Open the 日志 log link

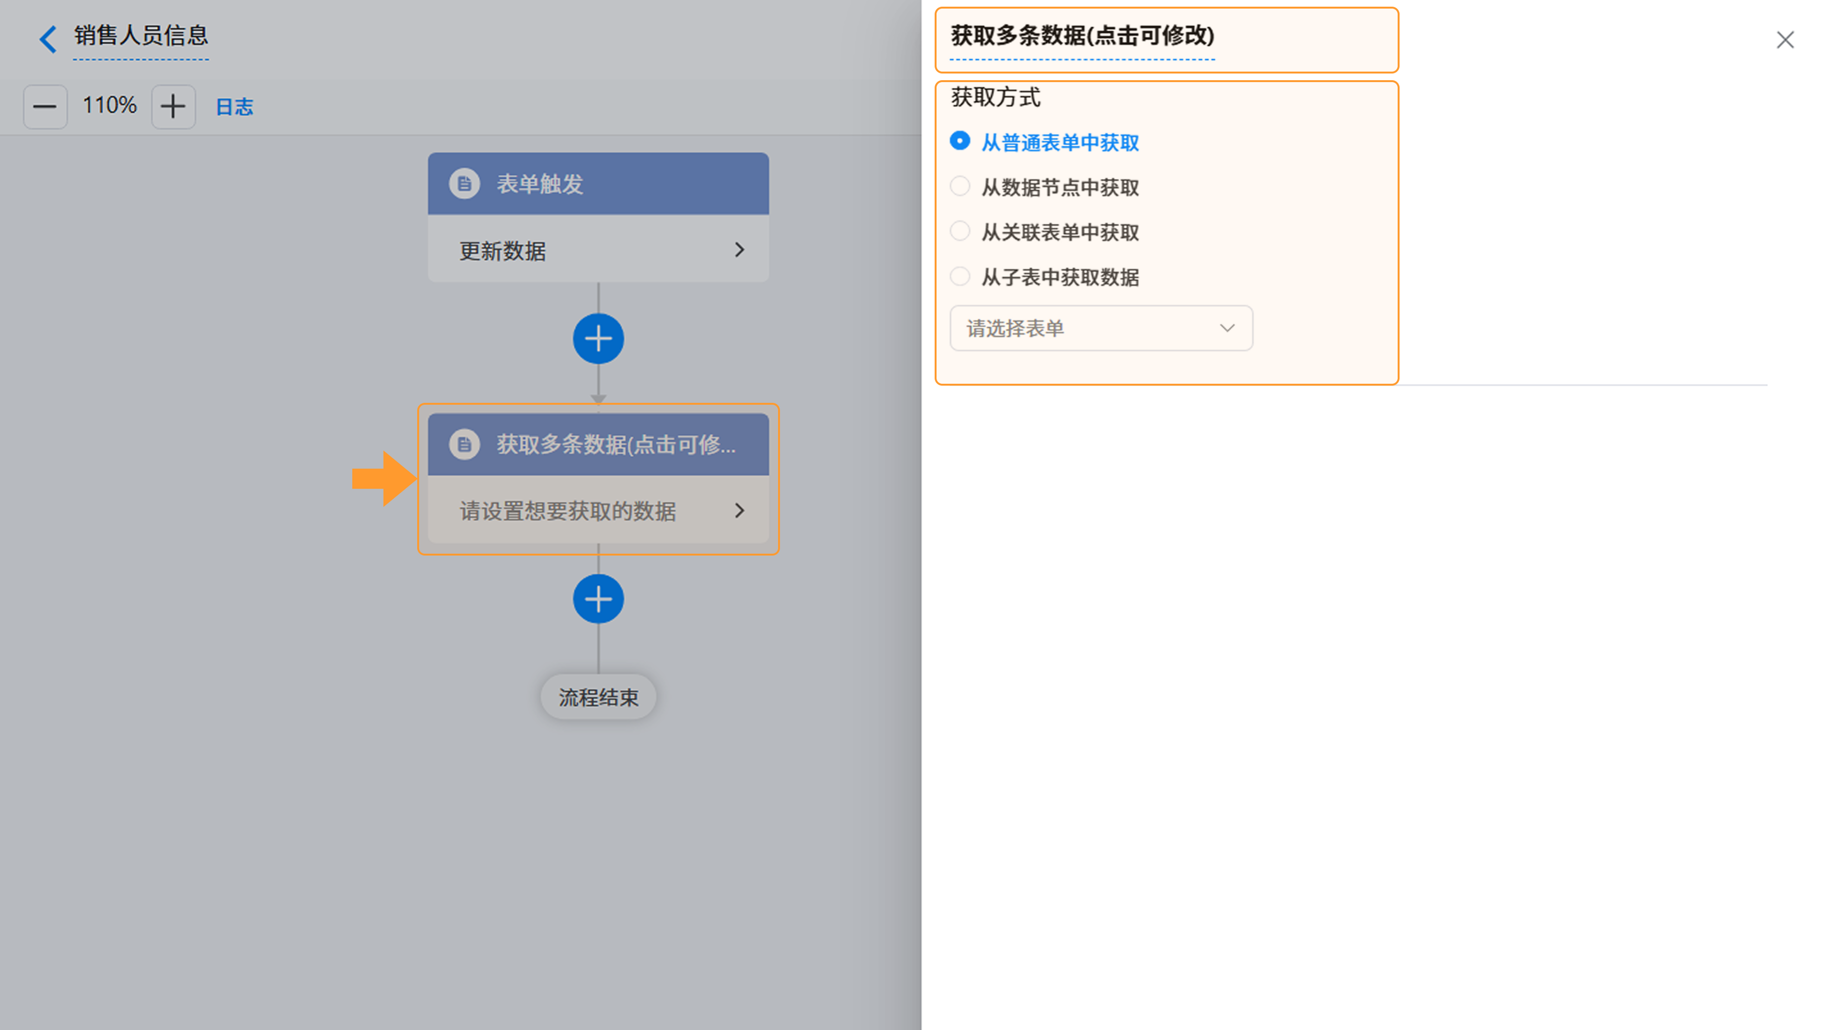pyautogui.click(x=234, y=107)
